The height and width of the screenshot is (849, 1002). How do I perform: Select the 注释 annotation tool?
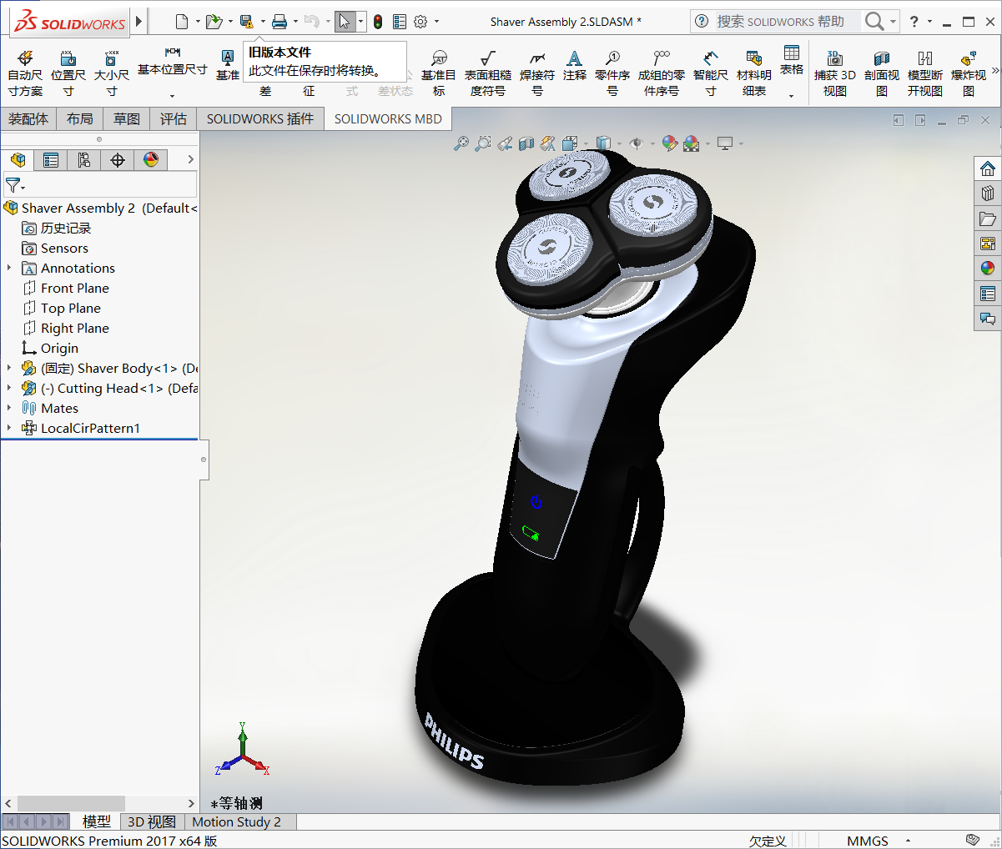click(x=575, y=65)
